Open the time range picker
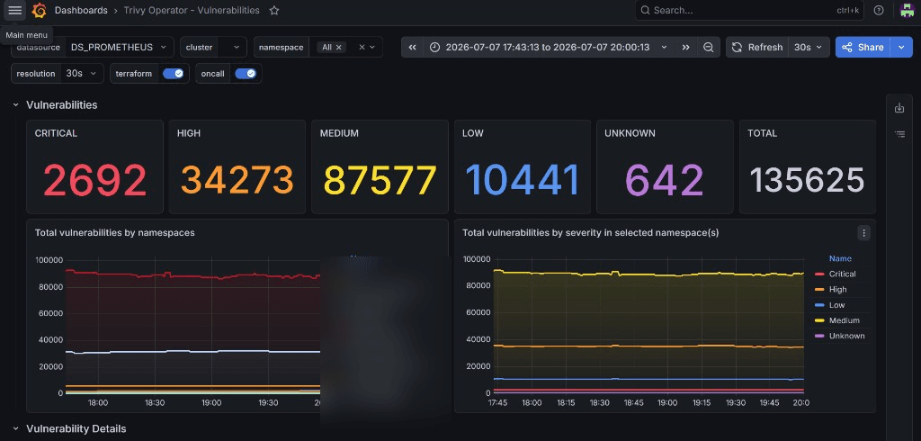 click(549, 47)
